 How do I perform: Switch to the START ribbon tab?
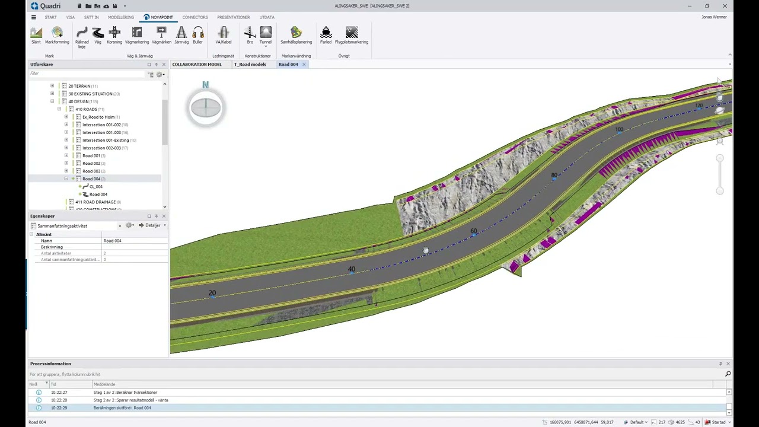point(51,17)
